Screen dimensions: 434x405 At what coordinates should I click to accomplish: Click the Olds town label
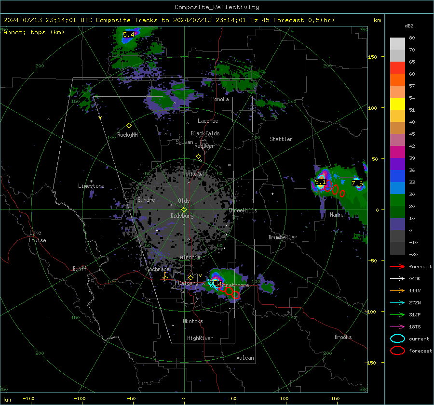click(184, 201)
